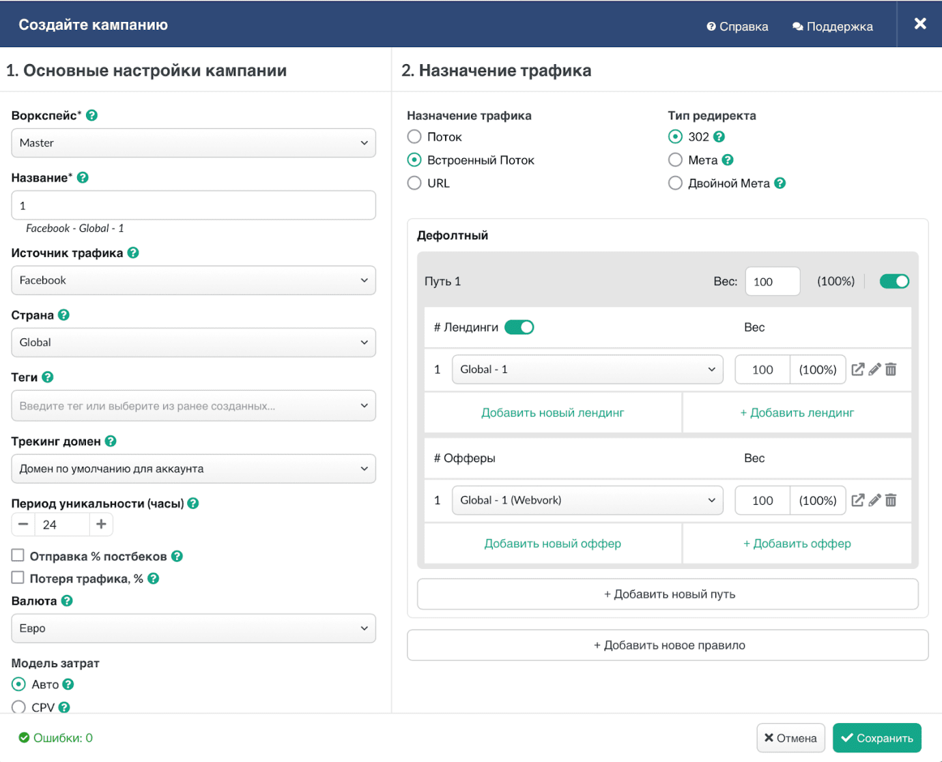Click offer weight field showing 100
The height and width of the screenshot is (762, 942).
(x=762, y=500)
